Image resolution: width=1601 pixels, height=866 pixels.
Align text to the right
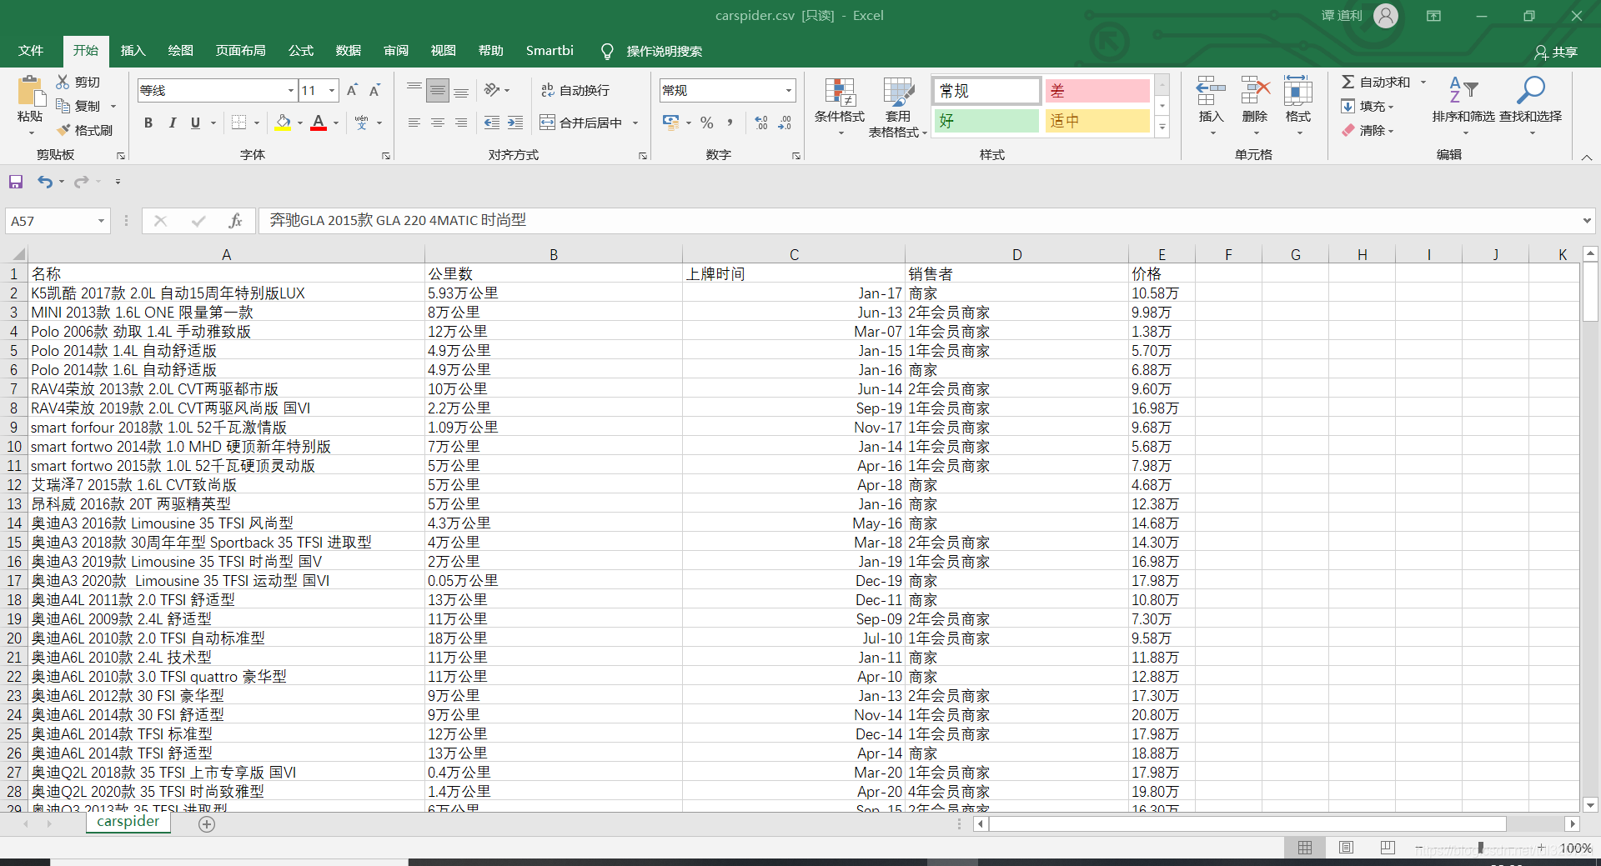coord(461,123)
